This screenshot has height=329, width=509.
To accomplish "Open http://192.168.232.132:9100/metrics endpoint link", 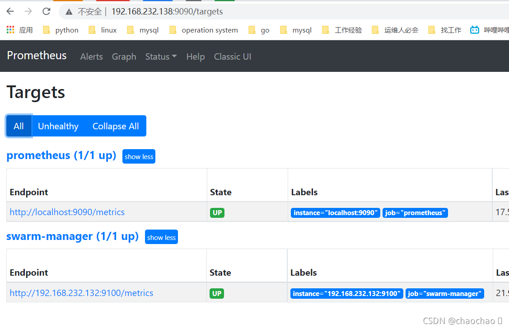I will click(x=81, y=293).
